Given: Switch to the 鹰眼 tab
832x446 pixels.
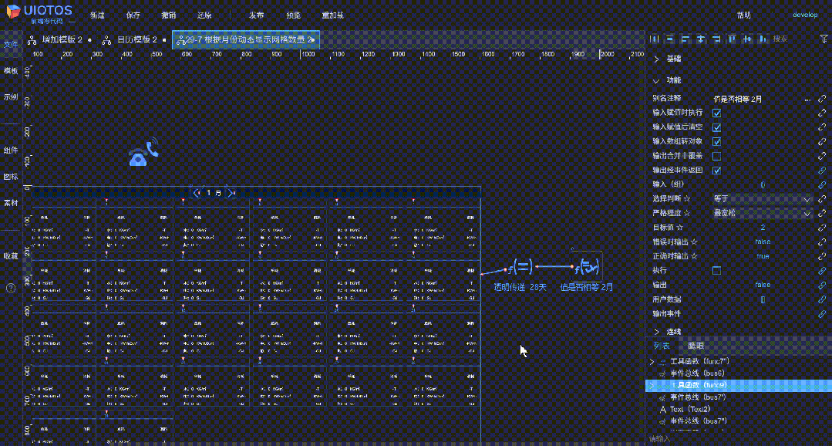Looking at the screenshot, I should pyautogui.click(x=696, y=346).
